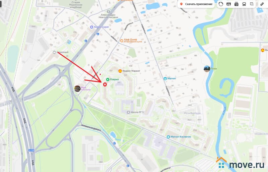
Task: Select the Акрон Скрап marker
Action: click(x=91, y=27)
